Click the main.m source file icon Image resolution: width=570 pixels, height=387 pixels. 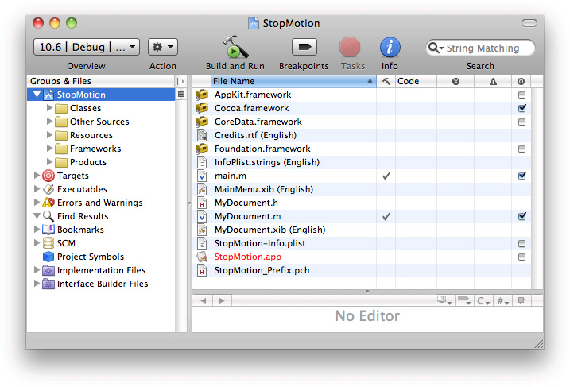202,176
